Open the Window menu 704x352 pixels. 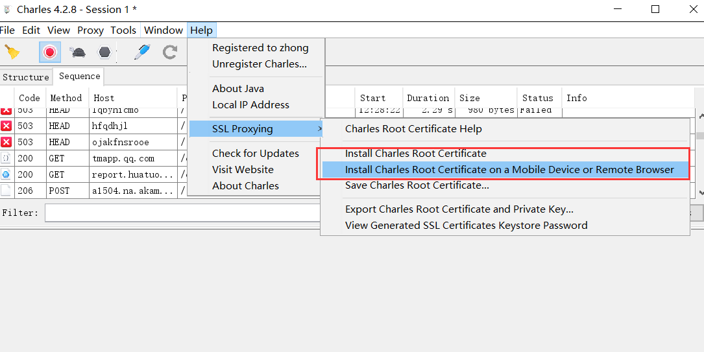pos(164,30)
